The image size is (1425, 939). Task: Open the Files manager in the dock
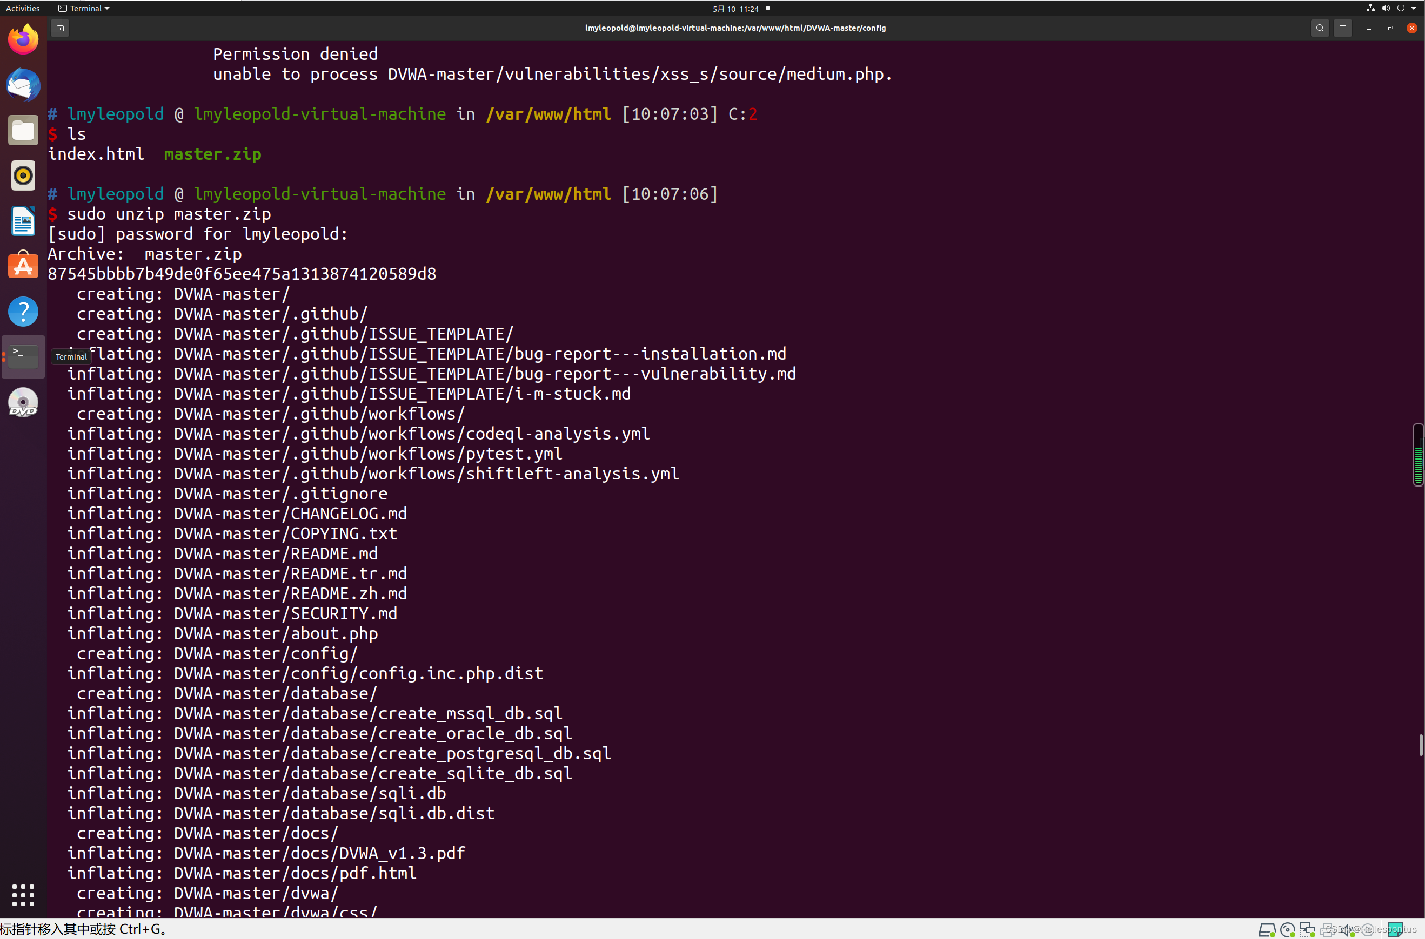coord(23,130)
